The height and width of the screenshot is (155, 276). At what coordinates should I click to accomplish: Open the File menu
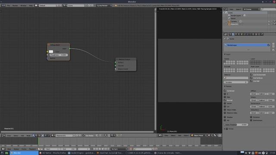[x=8, y=6]
